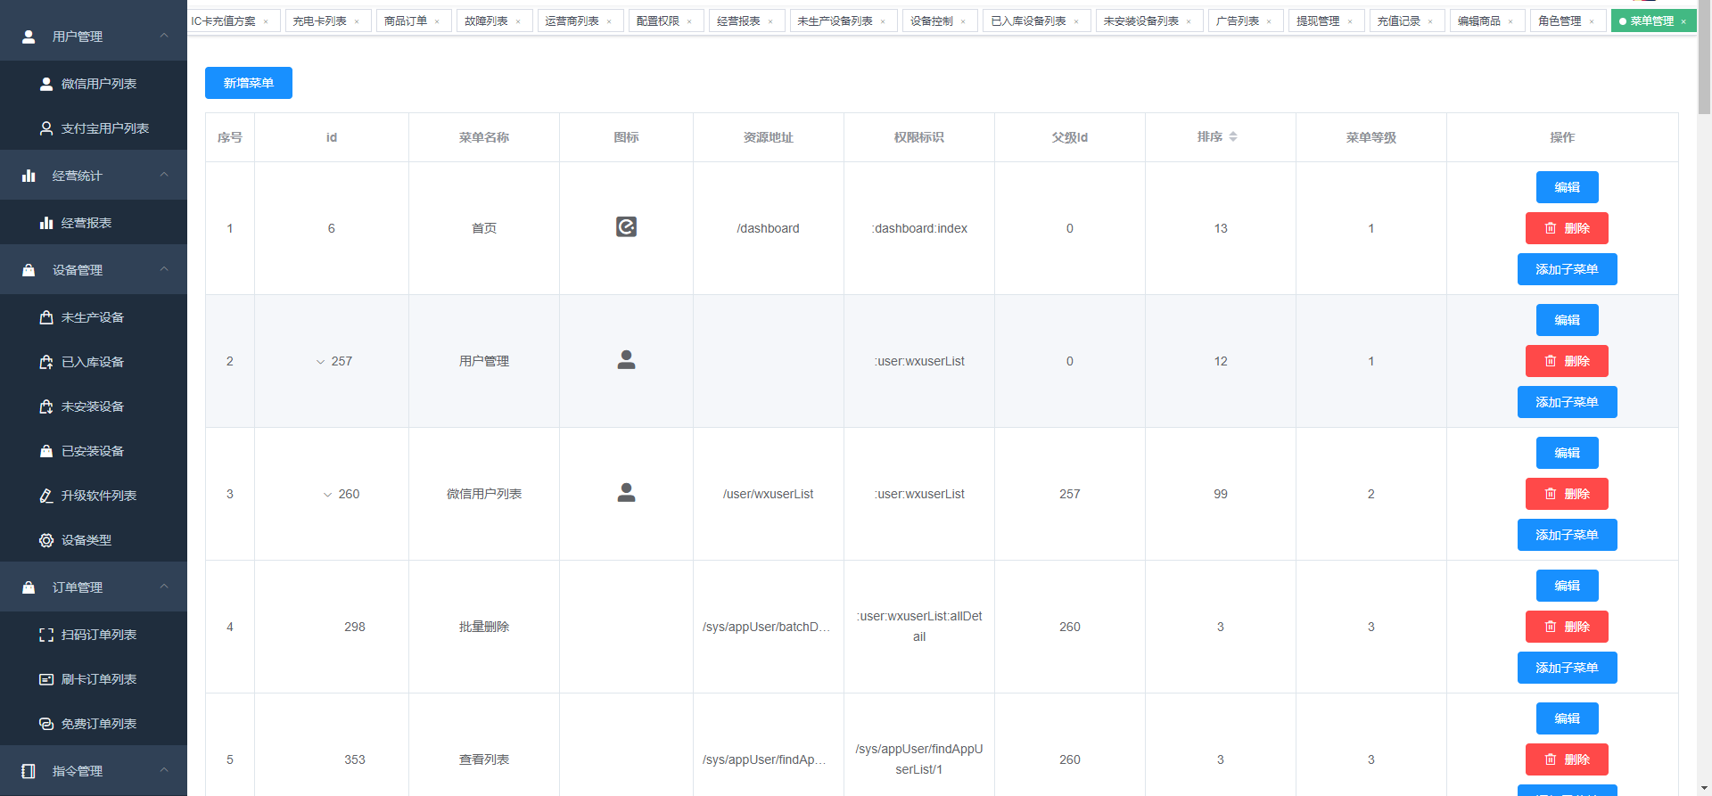Delete the 批量删除 menu row
This screenshot has width=1712, height=796.
click(1567, 627)
